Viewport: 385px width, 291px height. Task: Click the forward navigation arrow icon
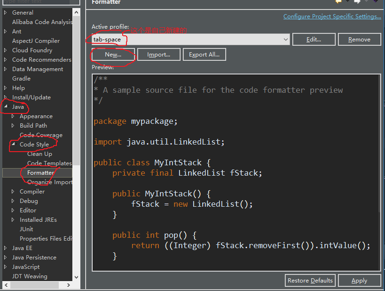357,1
